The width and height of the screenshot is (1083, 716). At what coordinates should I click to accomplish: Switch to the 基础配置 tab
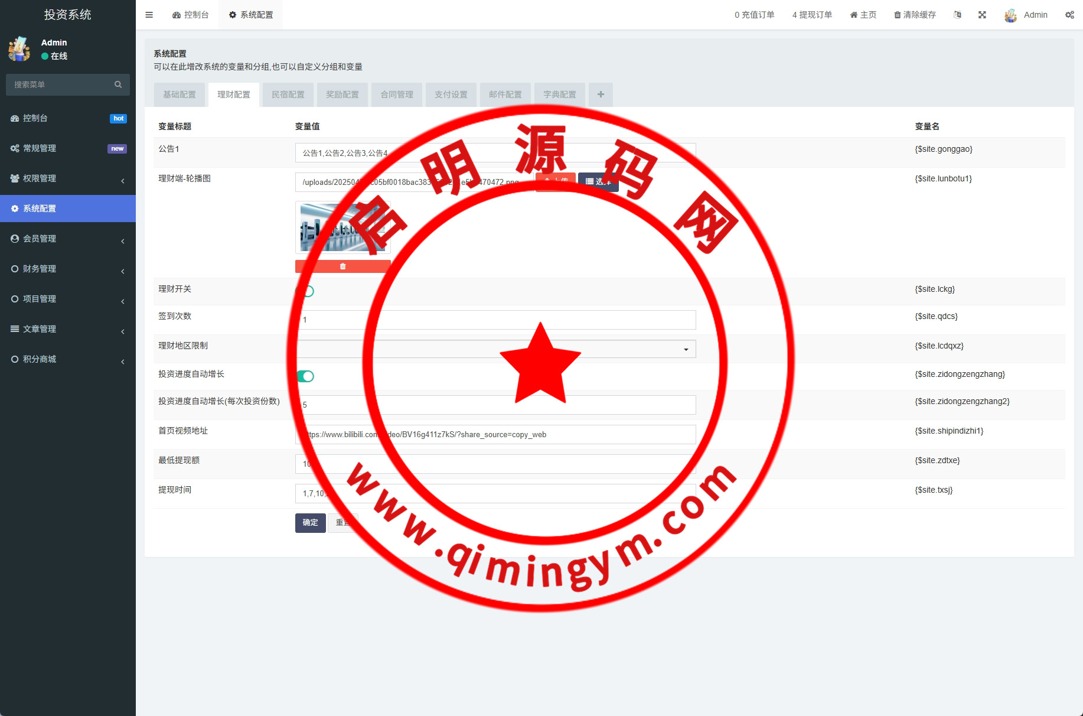point(180,95)
